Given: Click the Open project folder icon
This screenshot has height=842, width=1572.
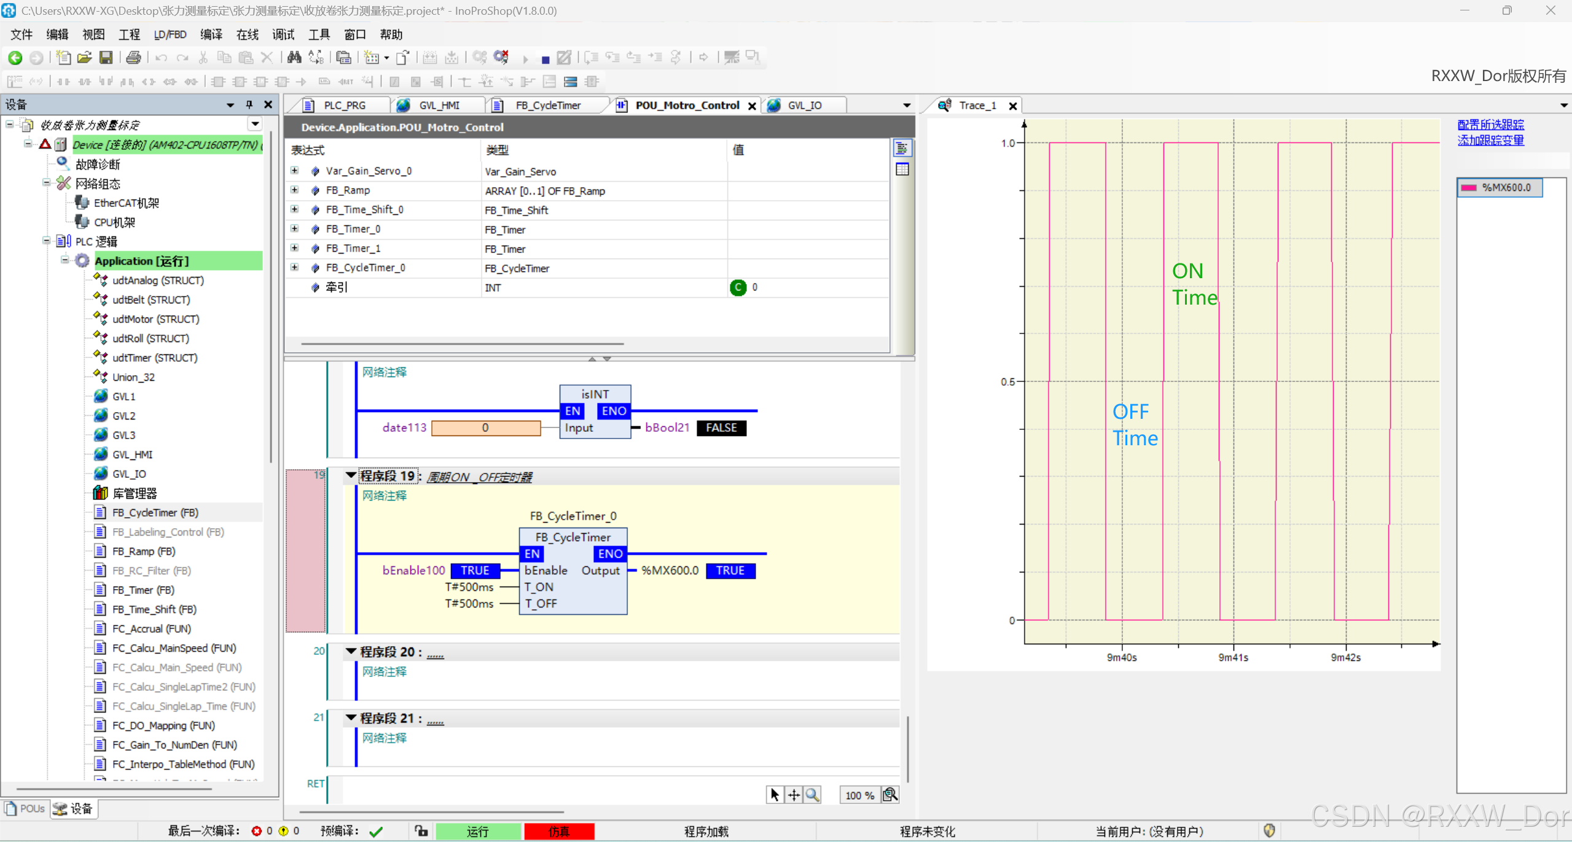Looking at the screenshot, I should click(x=85, y=58).
